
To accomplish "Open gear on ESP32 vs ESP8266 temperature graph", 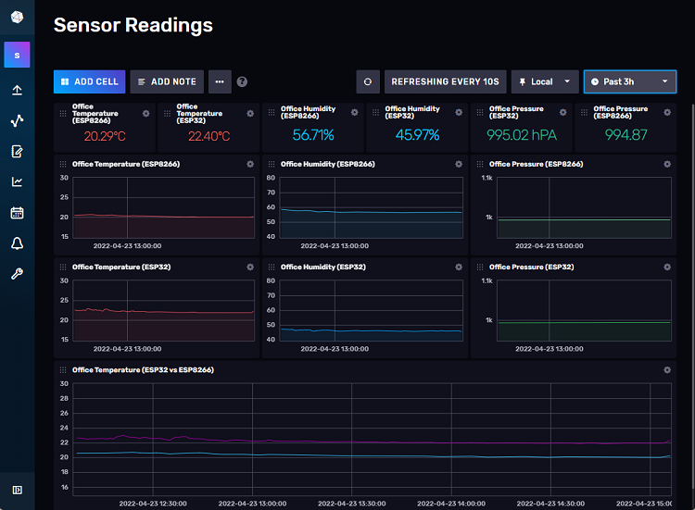I will click(x=667, y=370).
